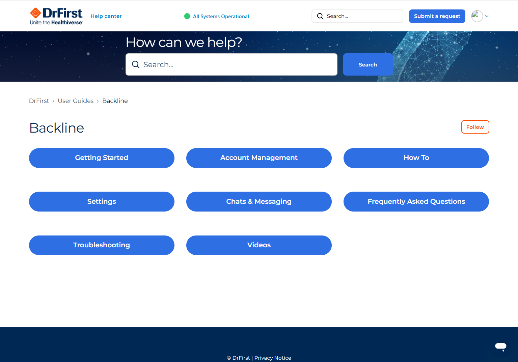The width and height of the screenshot is (518, 362).
Task: Click the header search magnifier icon
Action: [320, 16]
